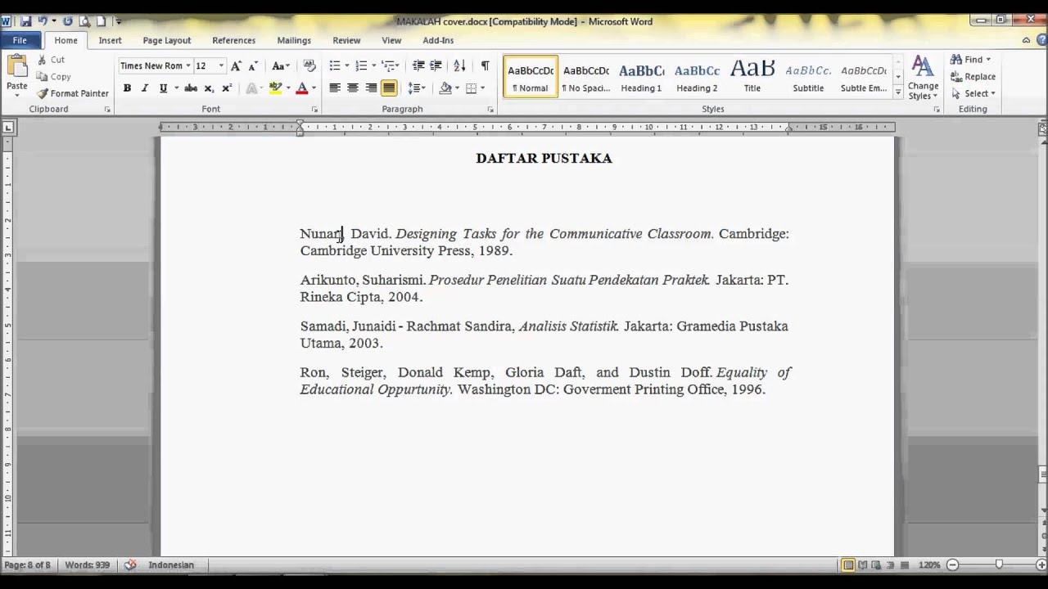The width and height of the screenshot is (1048, 589).
Task: Click the Text Effects icon
Action: (251, 88)
